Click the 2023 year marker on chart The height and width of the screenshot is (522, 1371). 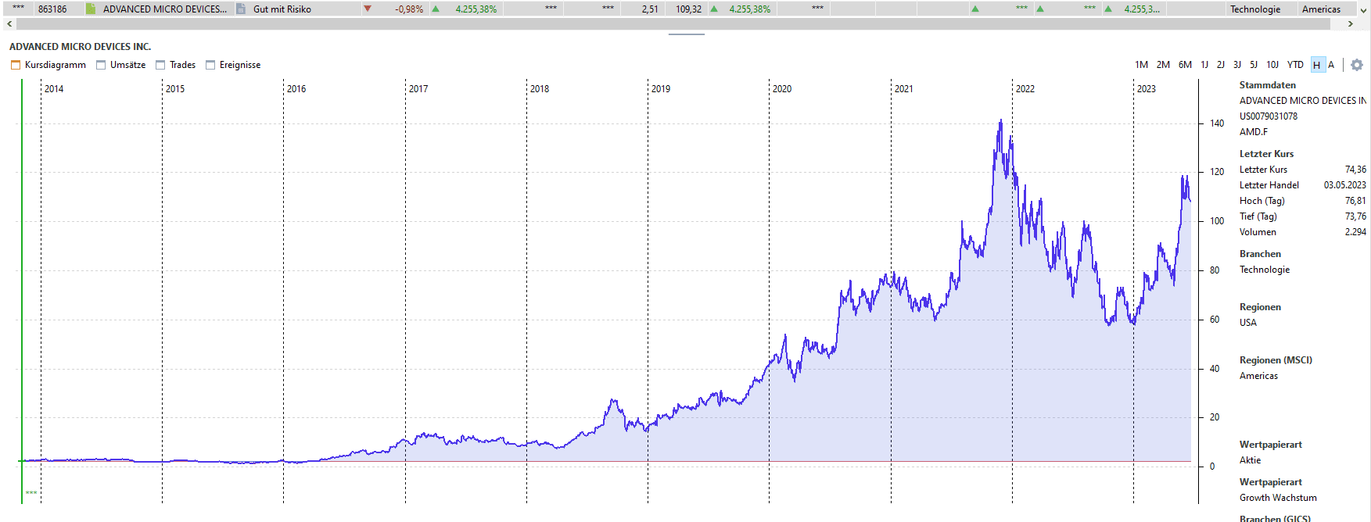tap(1147, 89)
